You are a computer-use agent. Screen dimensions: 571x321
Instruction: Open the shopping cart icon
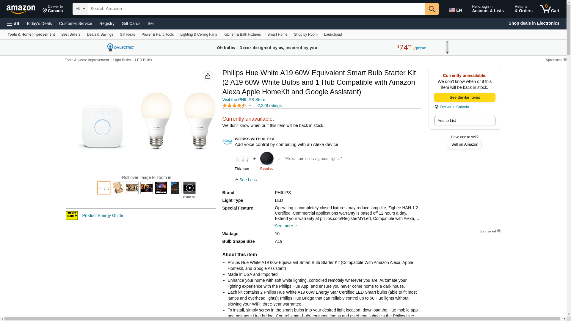tap(549, 9)
